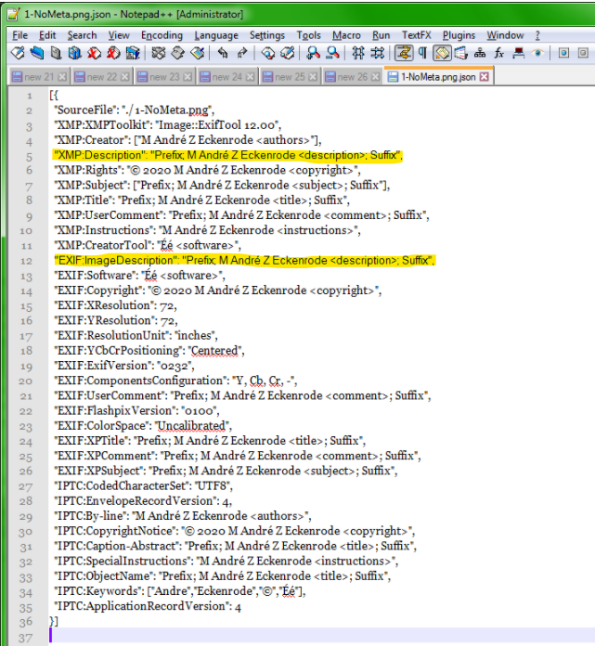Screen dimensions: 595x646
Task: Open the Edit menu
Action: click(x=47, y=35)
